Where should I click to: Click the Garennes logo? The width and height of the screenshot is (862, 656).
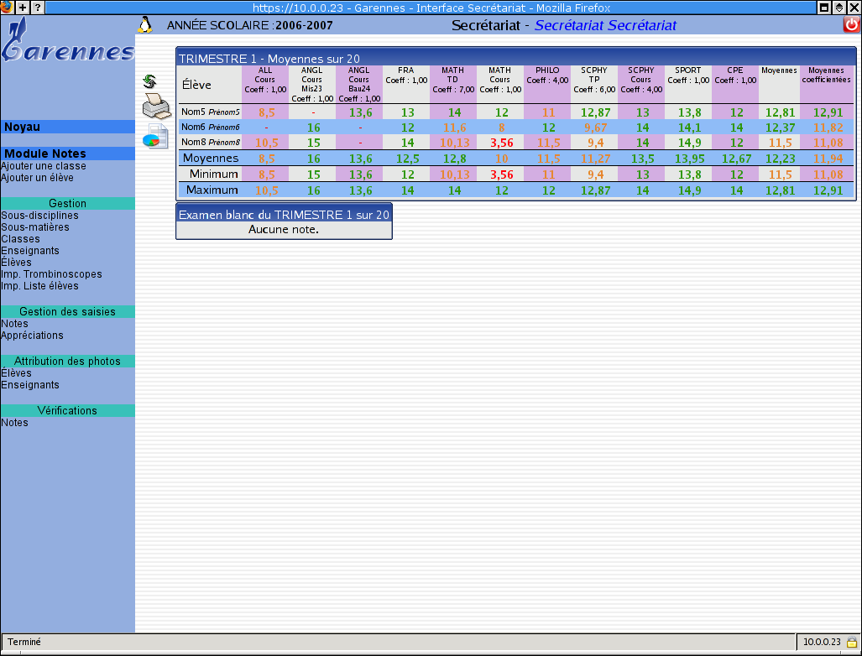pos(67,46)
